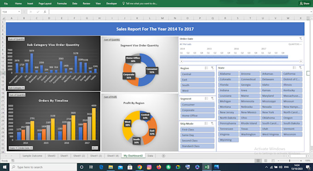
Task: Select Wyoming in State slicer
Action: coord(228,140)
